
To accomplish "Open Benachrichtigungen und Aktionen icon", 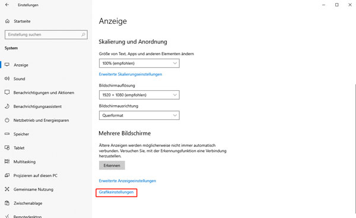I will pos(7,93).
